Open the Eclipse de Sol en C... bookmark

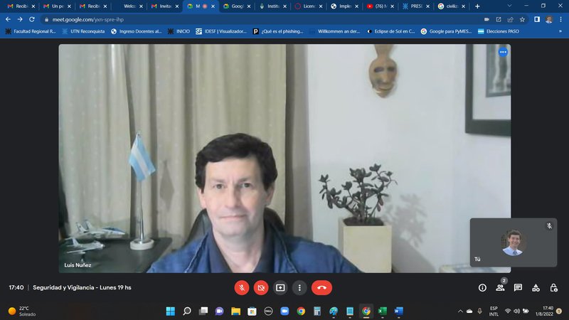click(x=391, y=31)
